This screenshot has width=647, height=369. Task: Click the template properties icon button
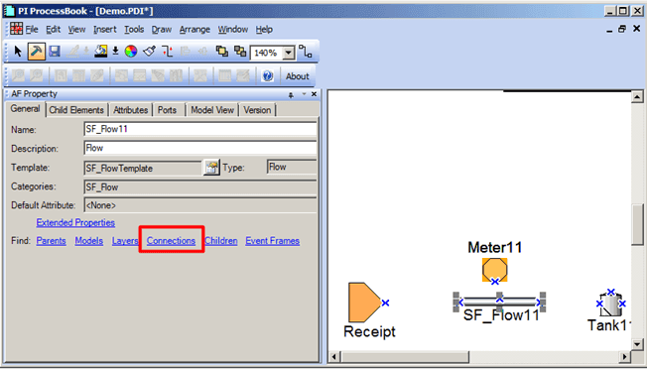(x=211, y=168)
